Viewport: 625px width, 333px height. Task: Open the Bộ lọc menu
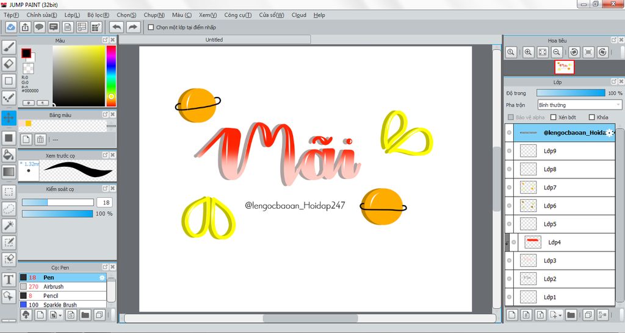coord(98,15)
